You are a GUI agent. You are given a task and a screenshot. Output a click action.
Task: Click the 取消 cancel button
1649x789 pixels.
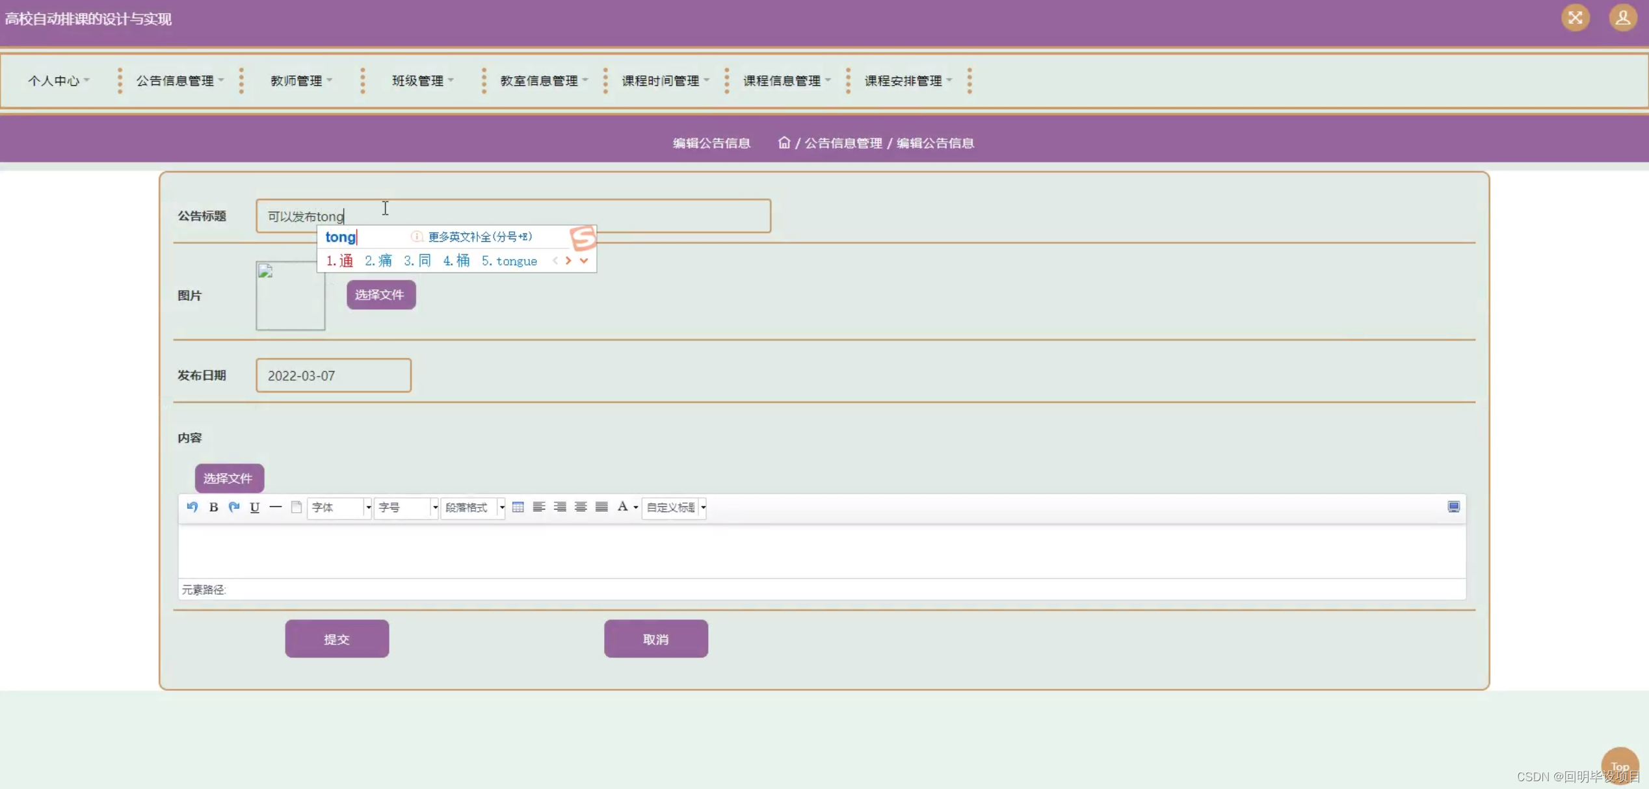655,639
